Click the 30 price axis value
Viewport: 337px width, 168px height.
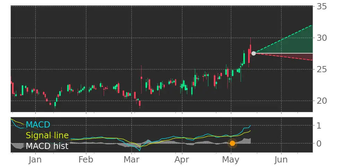click(322, 38)
